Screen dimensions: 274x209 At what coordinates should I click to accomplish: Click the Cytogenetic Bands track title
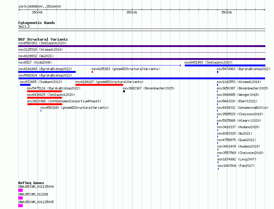[x=37, y=23]
